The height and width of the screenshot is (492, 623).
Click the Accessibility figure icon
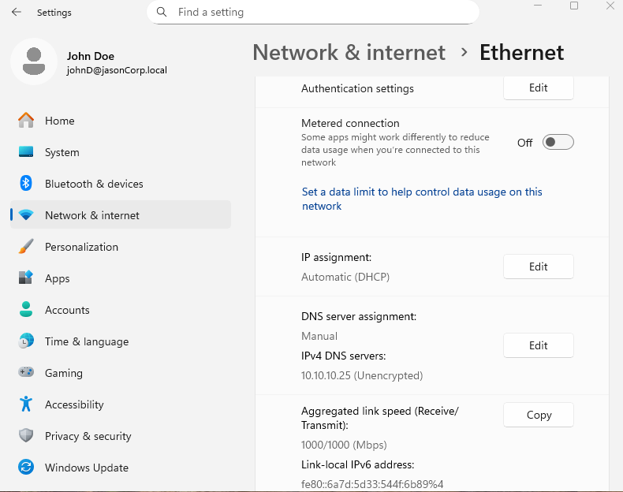[x=26, y=404]
